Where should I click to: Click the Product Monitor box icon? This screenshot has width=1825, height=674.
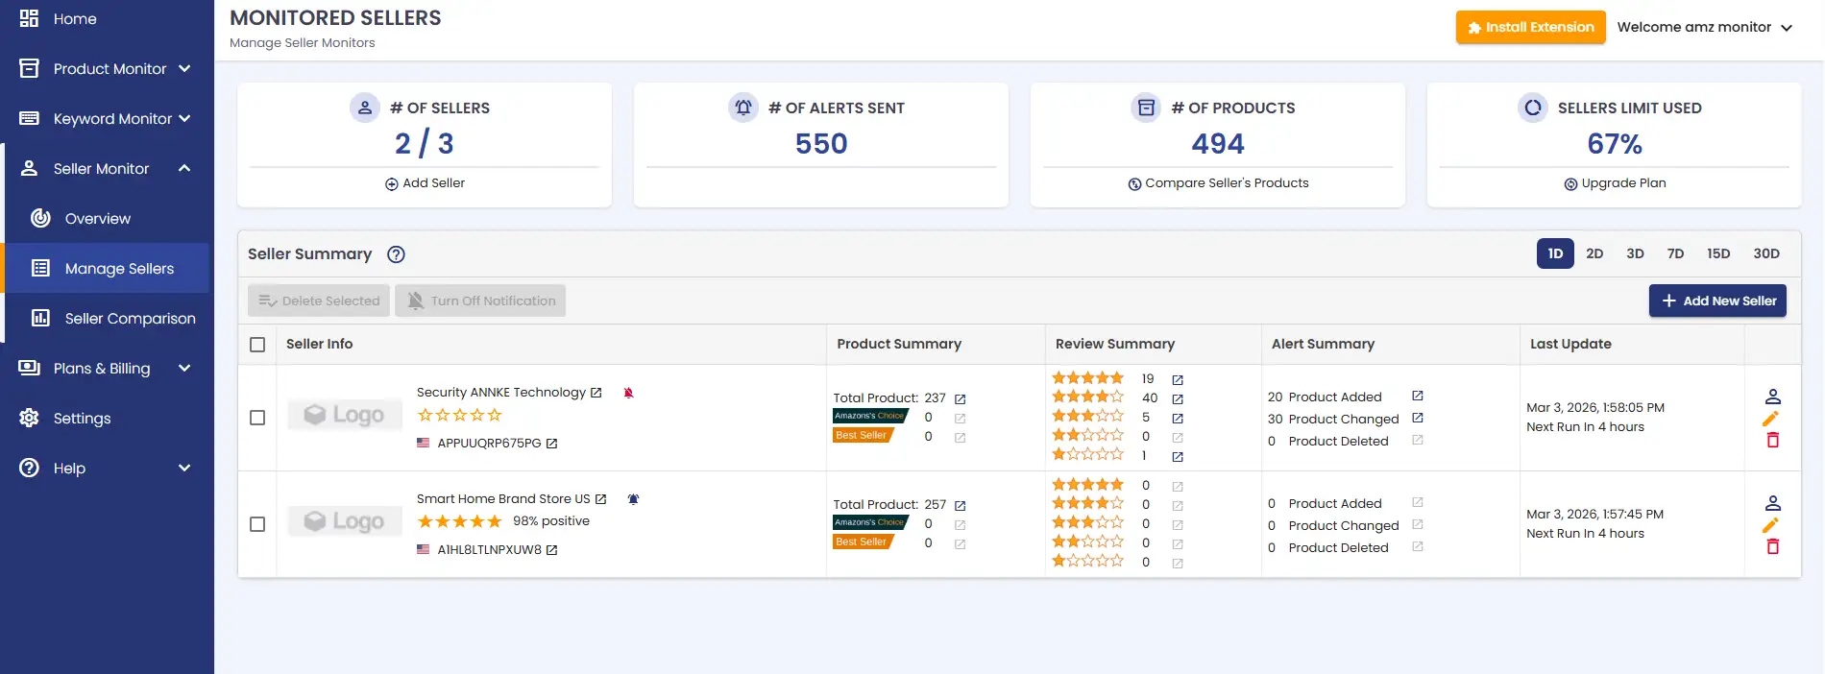(29, 68)
